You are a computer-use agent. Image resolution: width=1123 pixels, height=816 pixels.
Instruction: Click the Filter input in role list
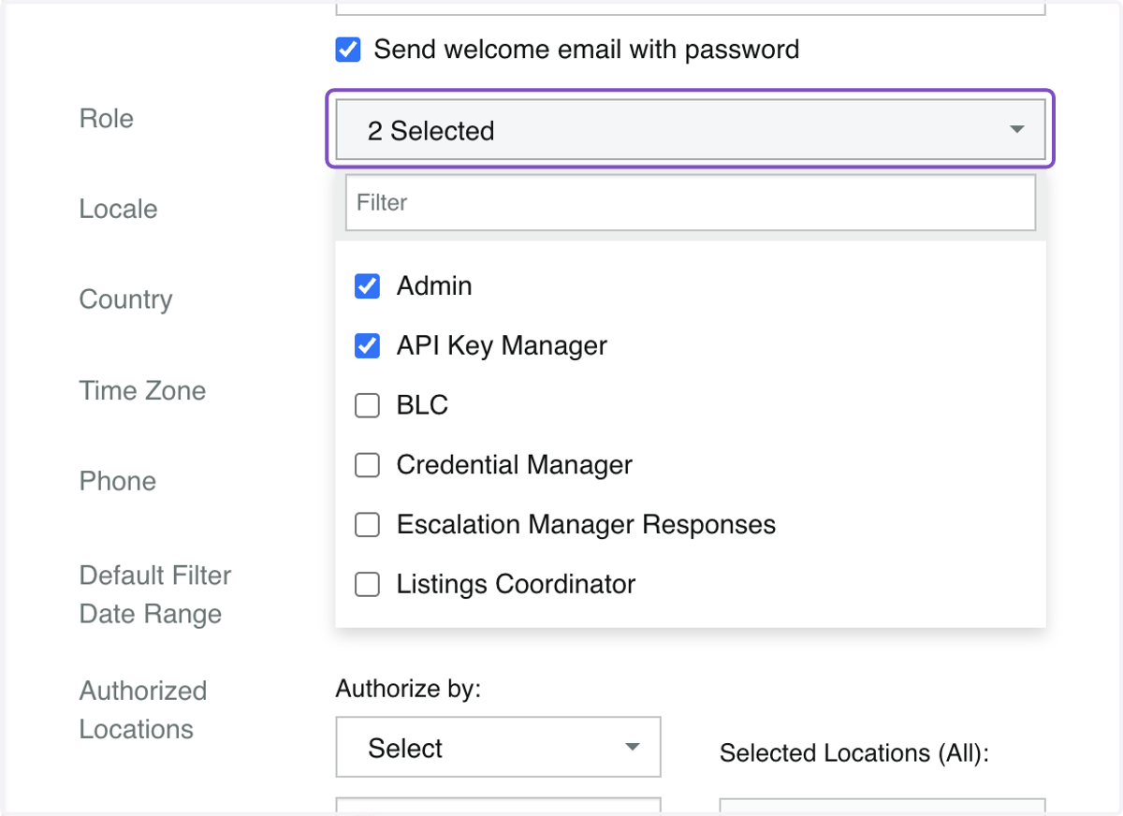(x=691, y=202)
